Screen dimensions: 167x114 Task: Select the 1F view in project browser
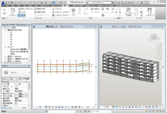click(11, 32)
